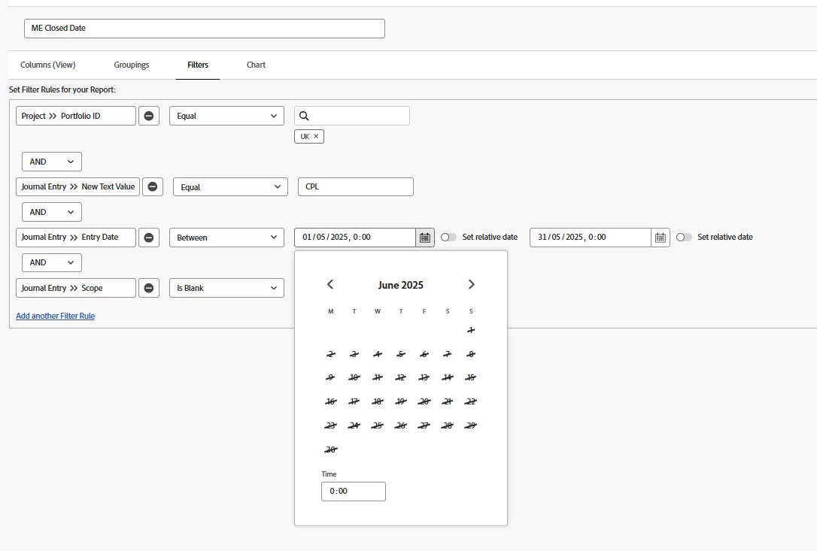
Task: Open the Is Blank operator dropdown
Action: tap(226, 288)
